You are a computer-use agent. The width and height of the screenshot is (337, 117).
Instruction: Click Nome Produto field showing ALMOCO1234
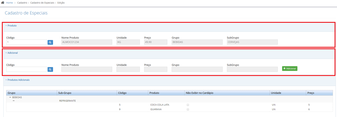tap(87, 42)
